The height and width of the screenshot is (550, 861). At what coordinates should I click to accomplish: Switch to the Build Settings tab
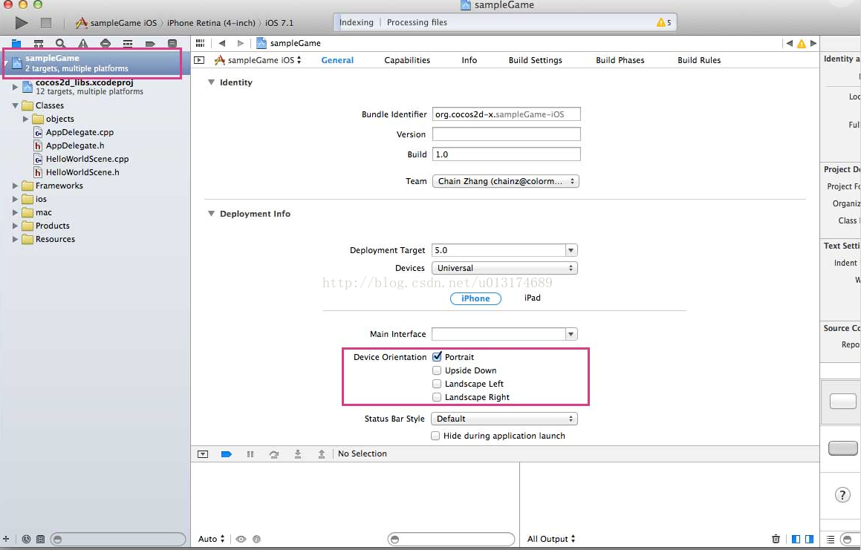(x=536, y=60)
